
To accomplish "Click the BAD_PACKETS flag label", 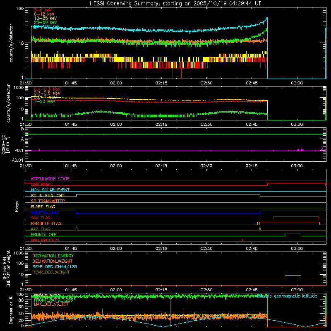I will click(45, 240).
